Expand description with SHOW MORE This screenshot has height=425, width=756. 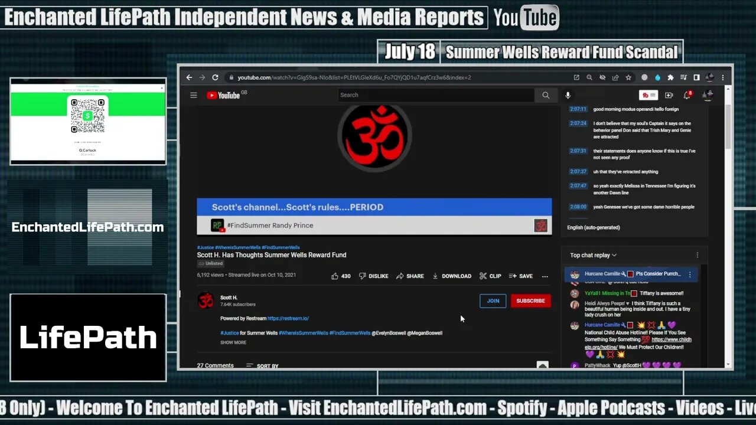(233, 342)
